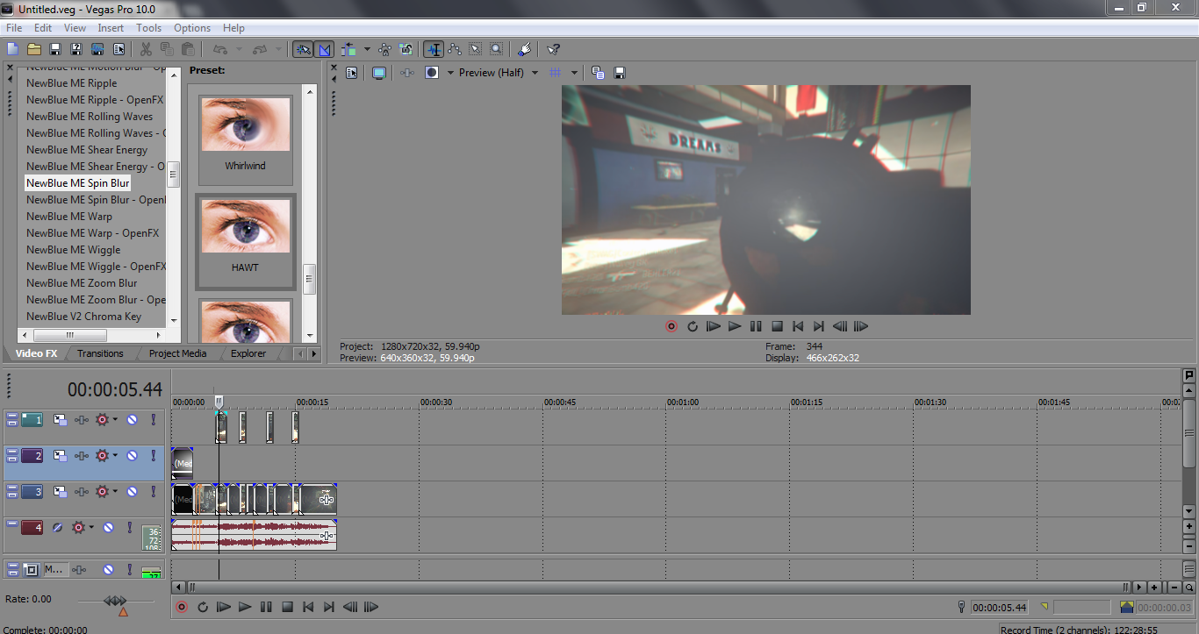Click the Split Screen View icon

click(x=432, y=73)
